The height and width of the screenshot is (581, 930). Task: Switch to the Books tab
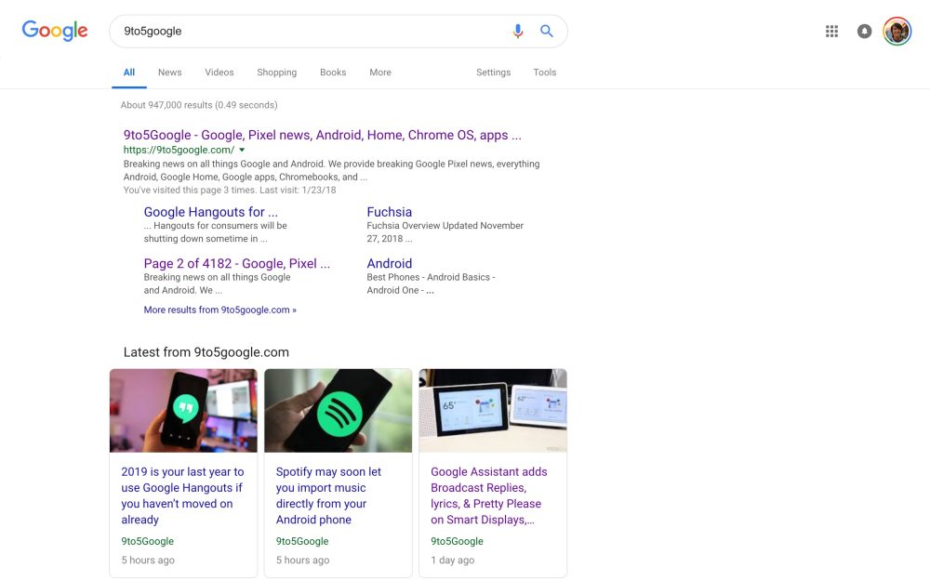332,72
